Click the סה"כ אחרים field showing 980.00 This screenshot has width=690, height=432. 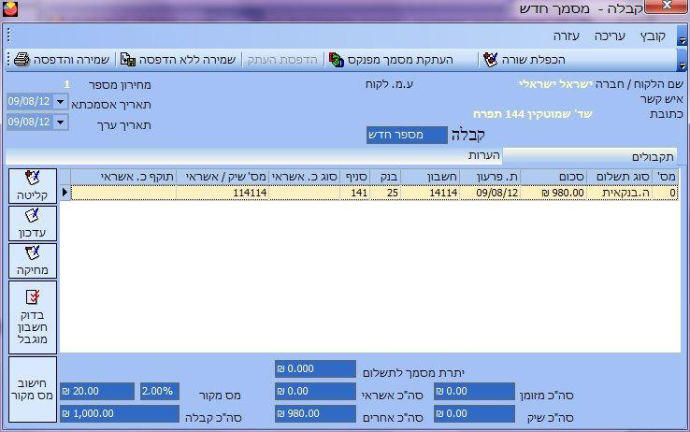click(x=315, y=414)
